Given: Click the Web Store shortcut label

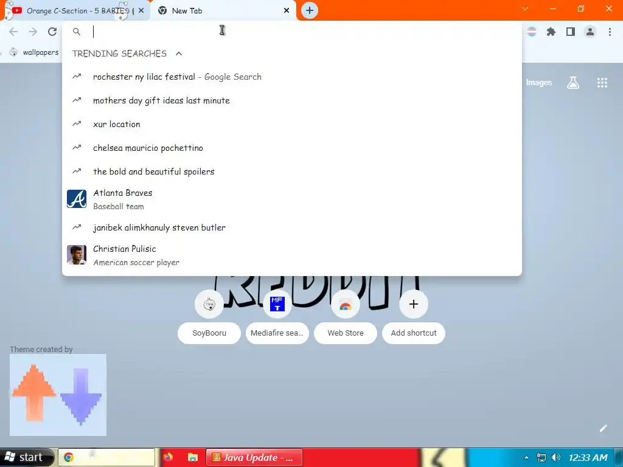Looking at the screenshot, I should pos(346,333).
